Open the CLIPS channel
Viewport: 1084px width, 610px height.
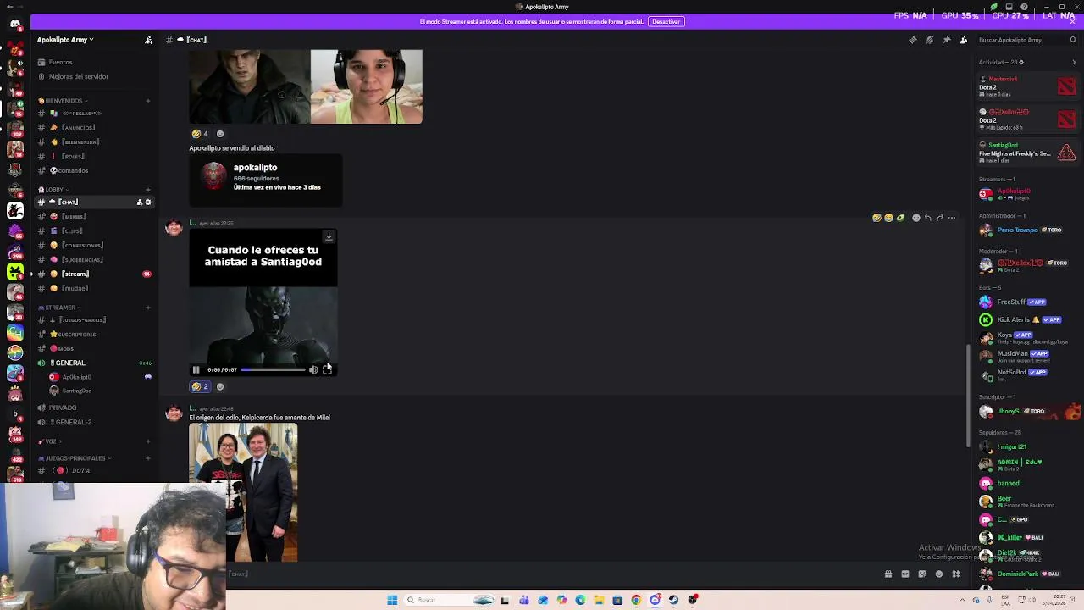coord(72,230)
